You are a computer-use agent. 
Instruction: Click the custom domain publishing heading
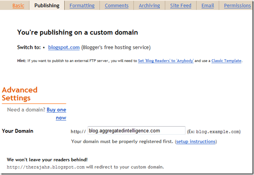(x=77, y=33)
